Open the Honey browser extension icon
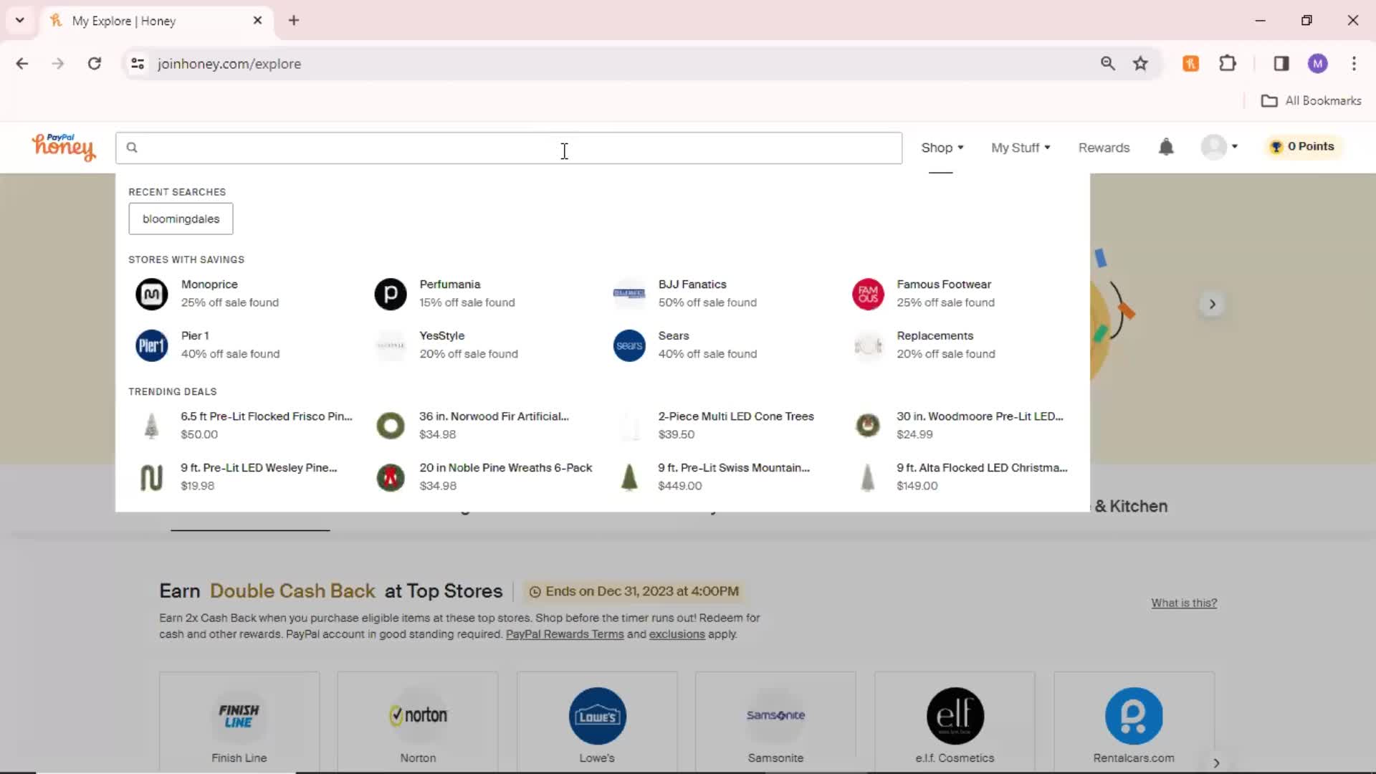 (x=1190, y=64)
